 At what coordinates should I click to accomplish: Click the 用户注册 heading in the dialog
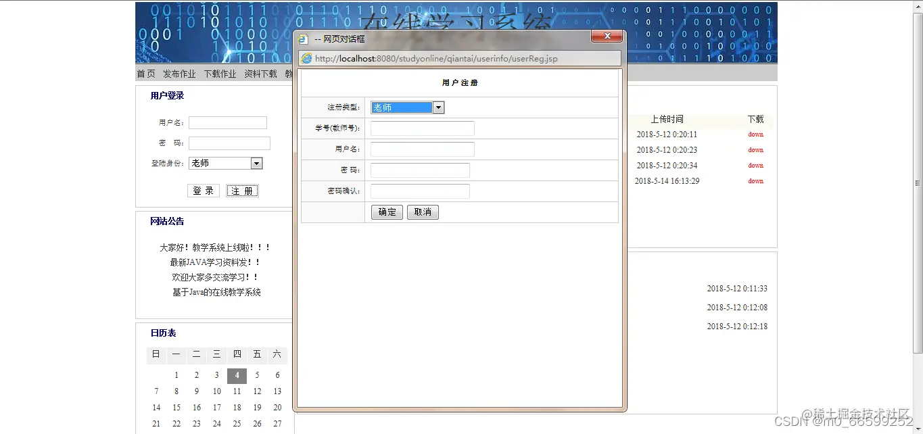point(460,83)
